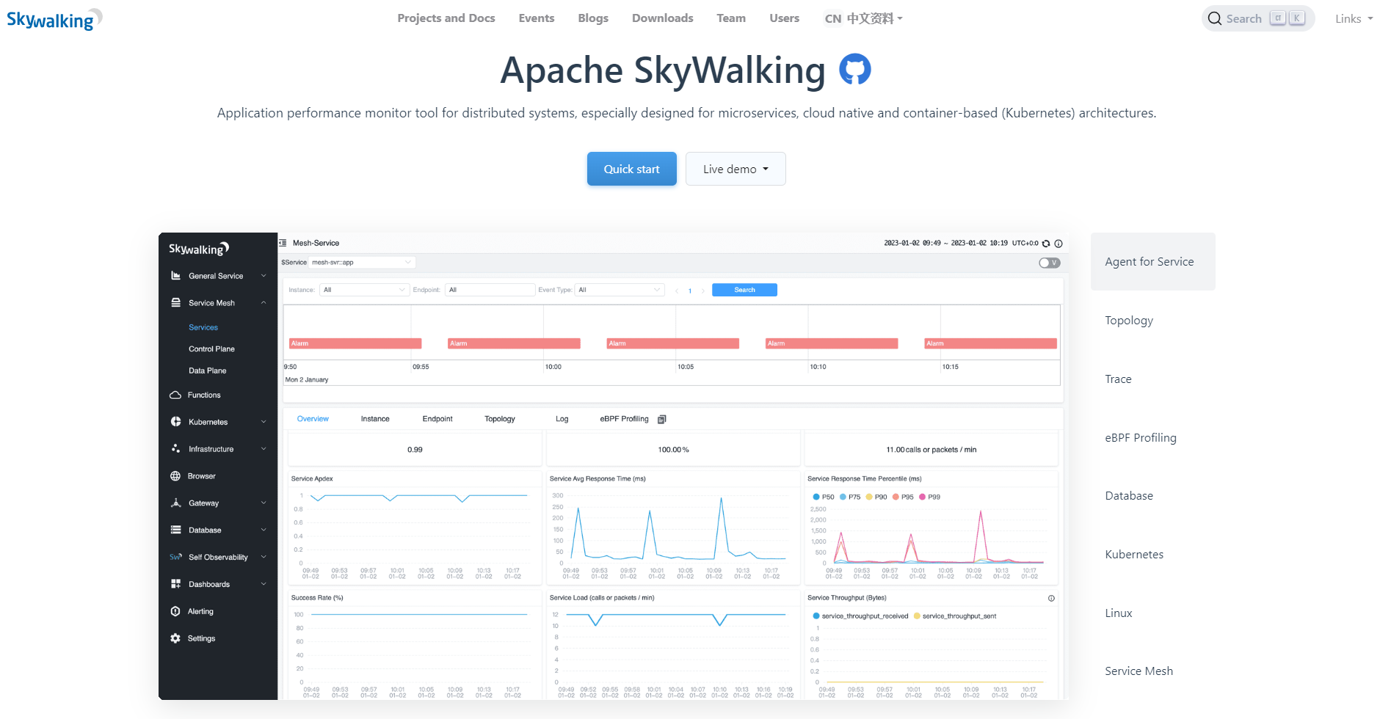
Task: Click the search magnifier icon
Action: click(x=1214, y=18)
